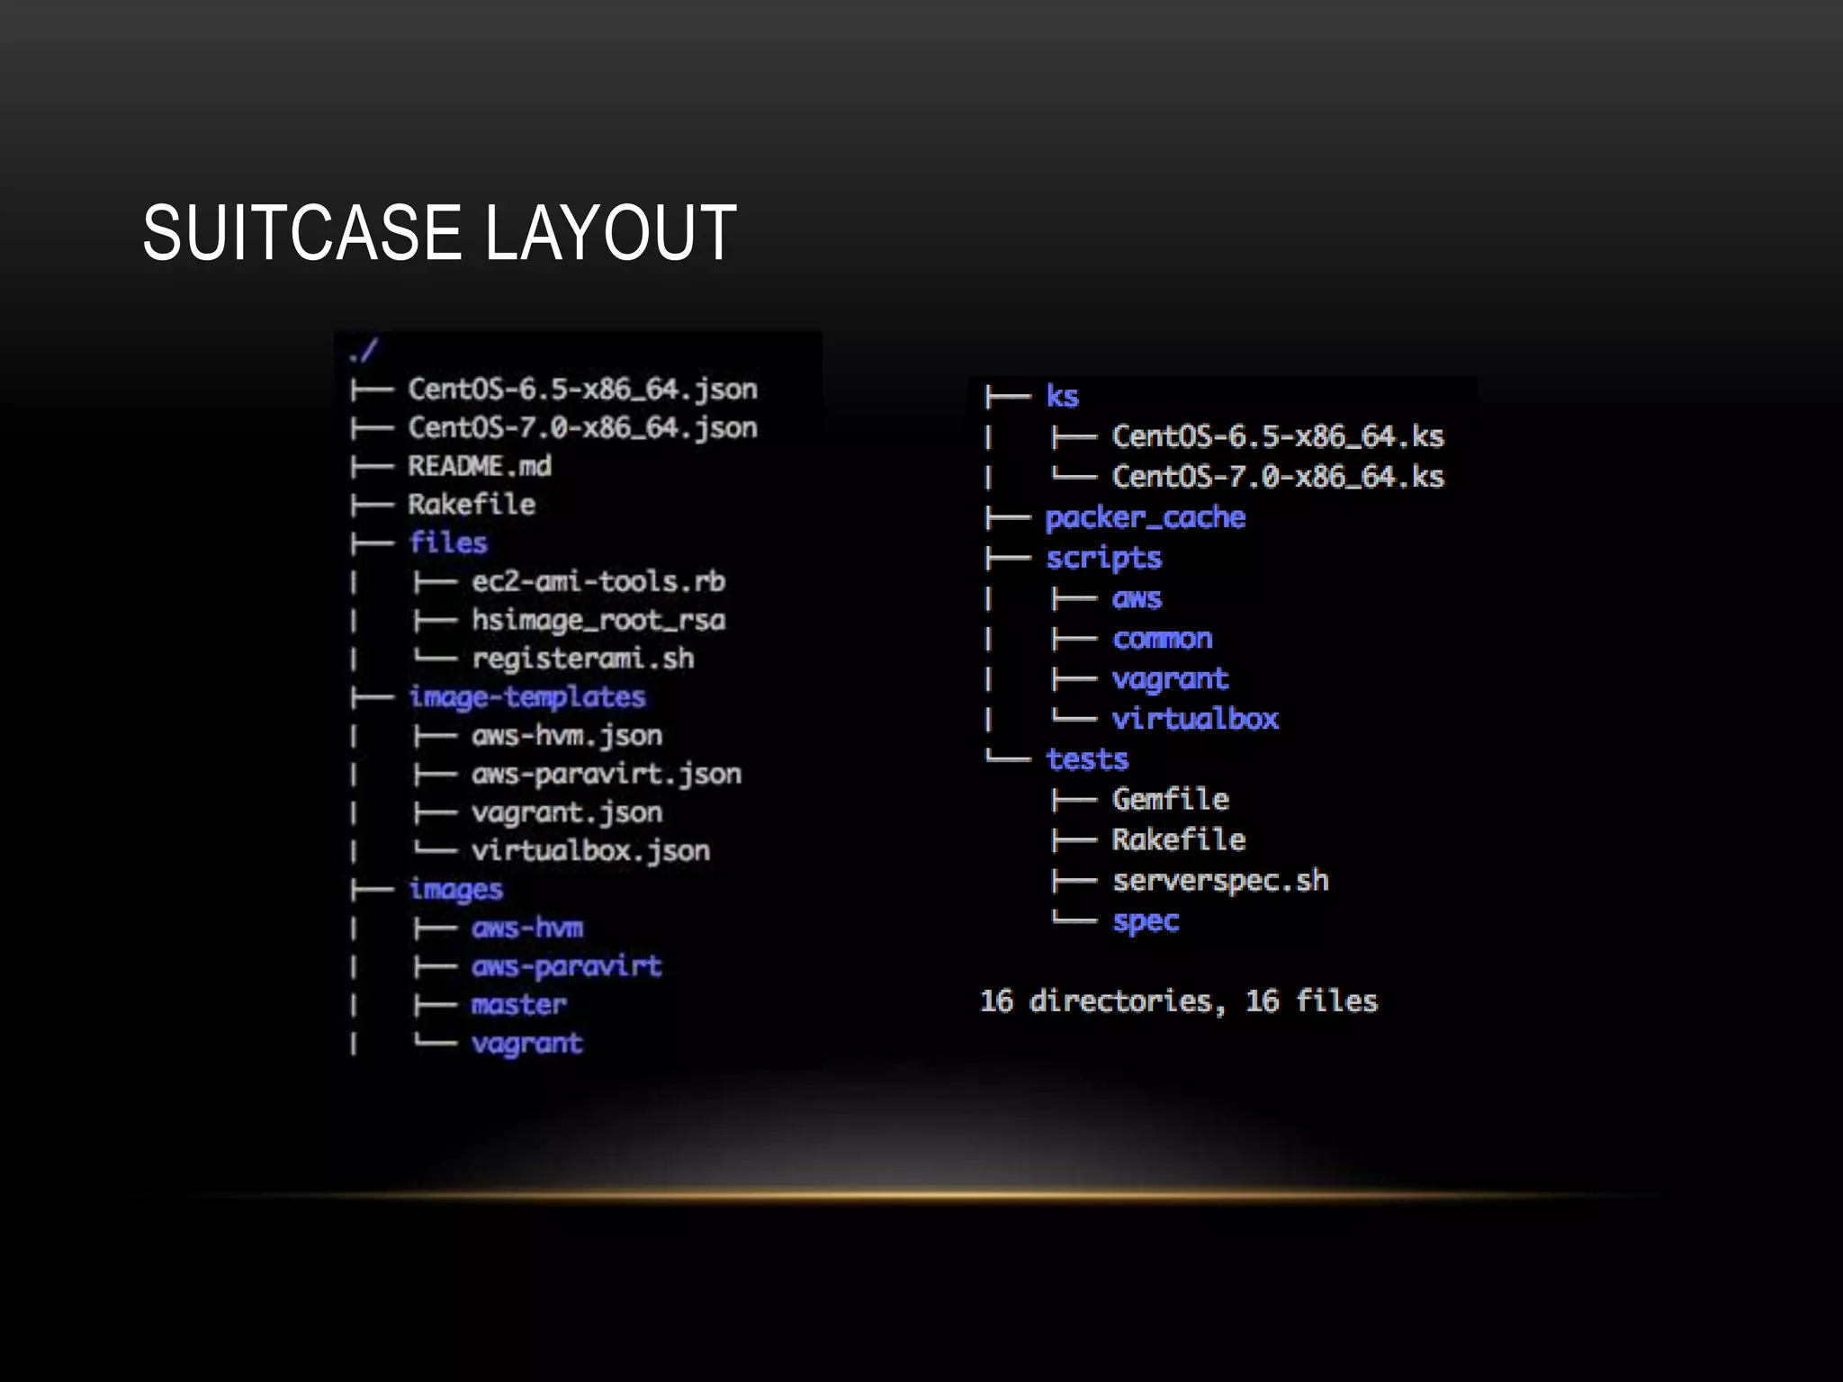Click aws-hvm.json under image-templates
Image resolution: width=1843 pixels, height=1382 pixels.
(x=567, y=736)
